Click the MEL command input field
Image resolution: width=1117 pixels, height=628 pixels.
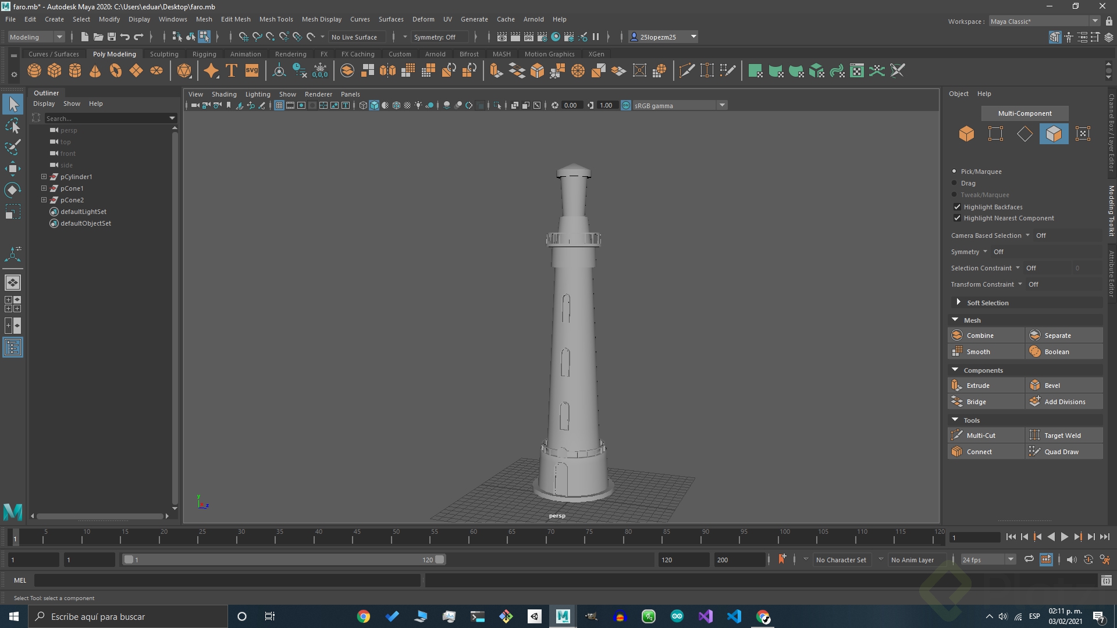[227, 580]
